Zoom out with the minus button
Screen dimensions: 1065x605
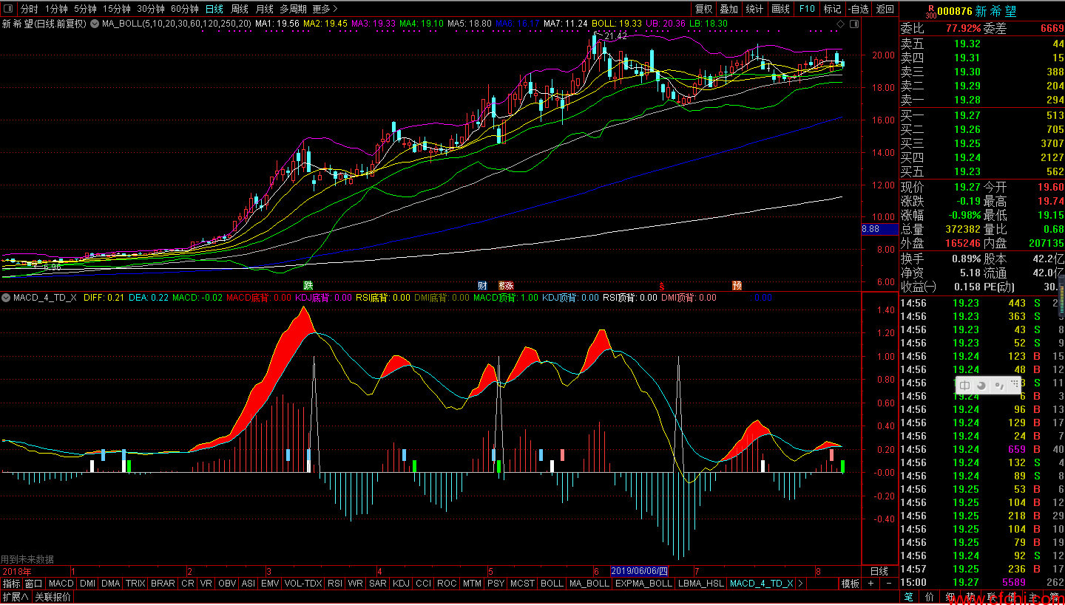889,584
